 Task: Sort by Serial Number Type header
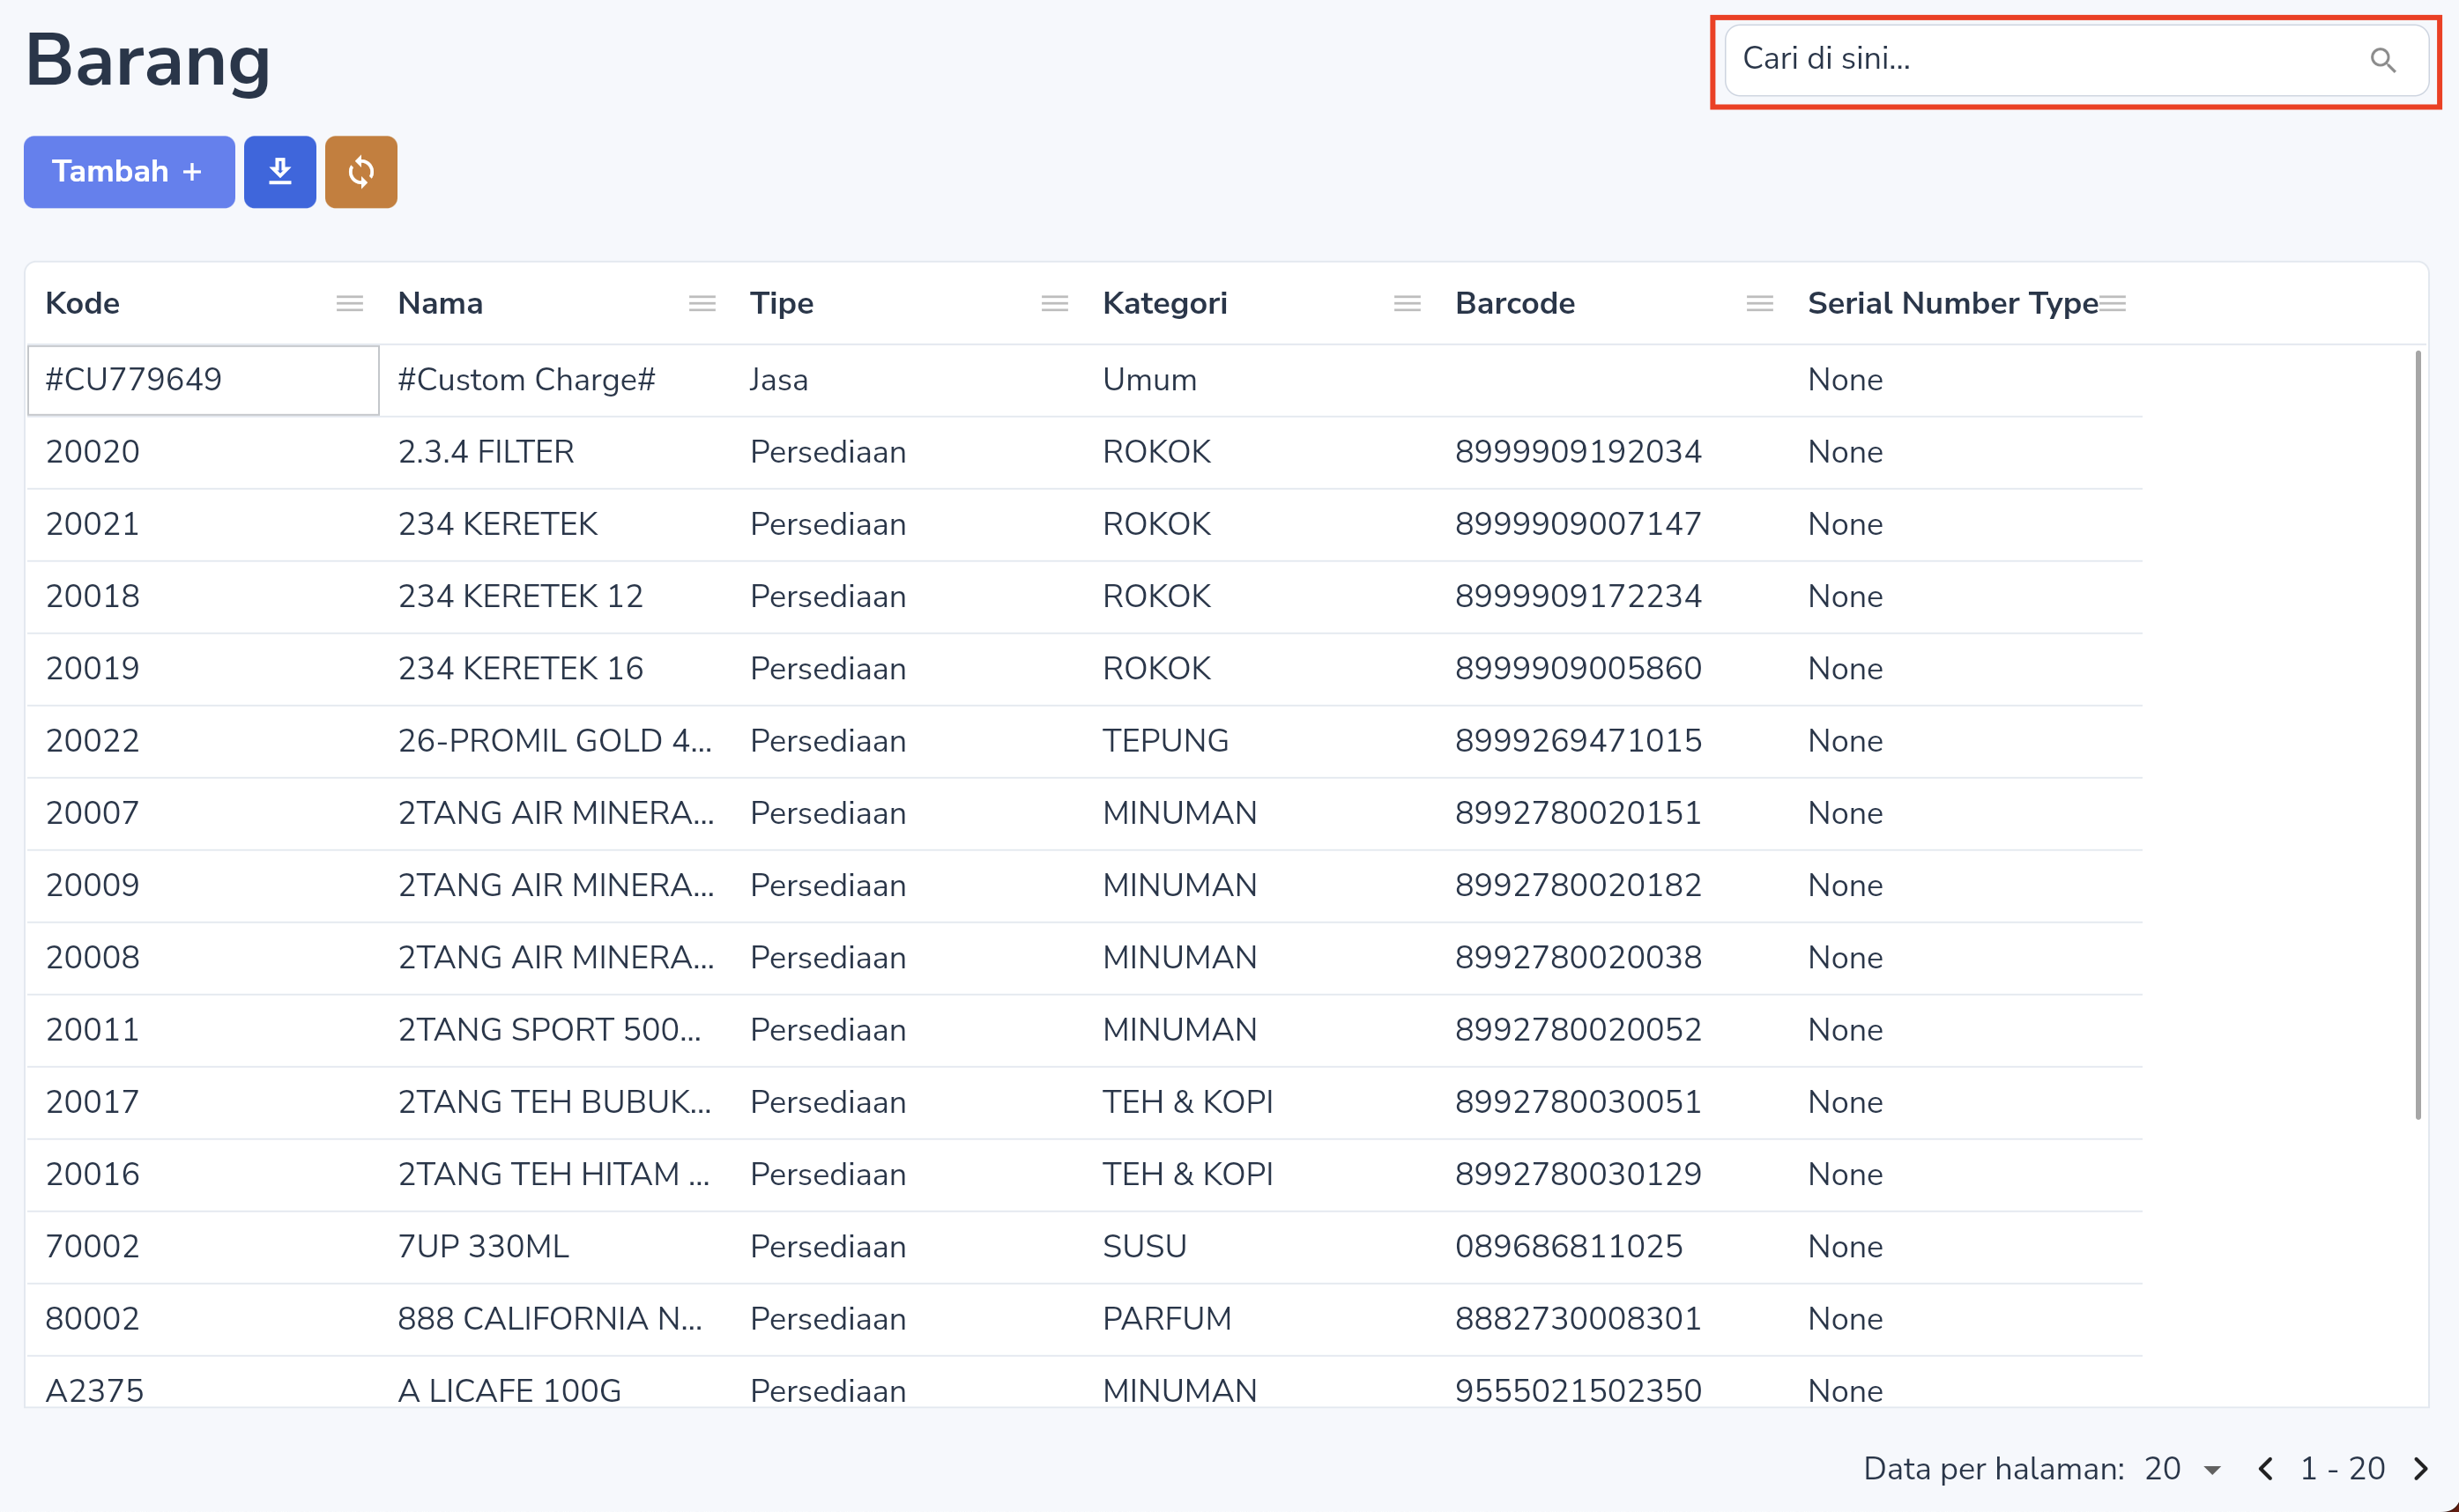pos(1952,303)
